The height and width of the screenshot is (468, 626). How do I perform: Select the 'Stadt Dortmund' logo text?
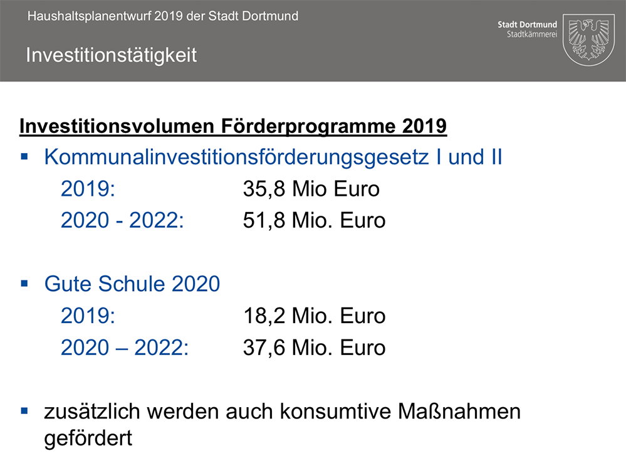click(x=527, y=24)
